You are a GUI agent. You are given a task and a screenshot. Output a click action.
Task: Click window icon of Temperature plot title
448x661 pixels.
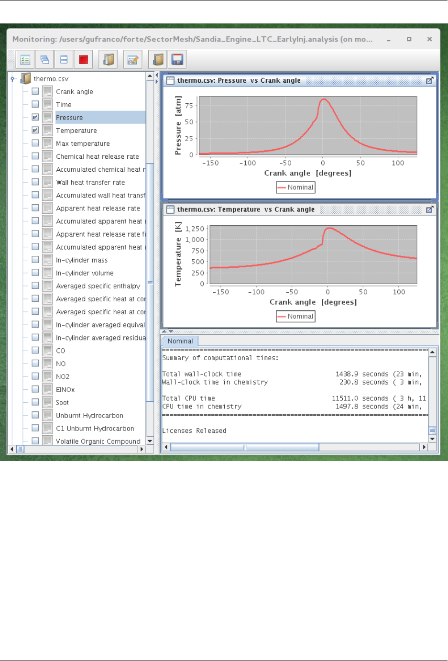click(170, 209)
